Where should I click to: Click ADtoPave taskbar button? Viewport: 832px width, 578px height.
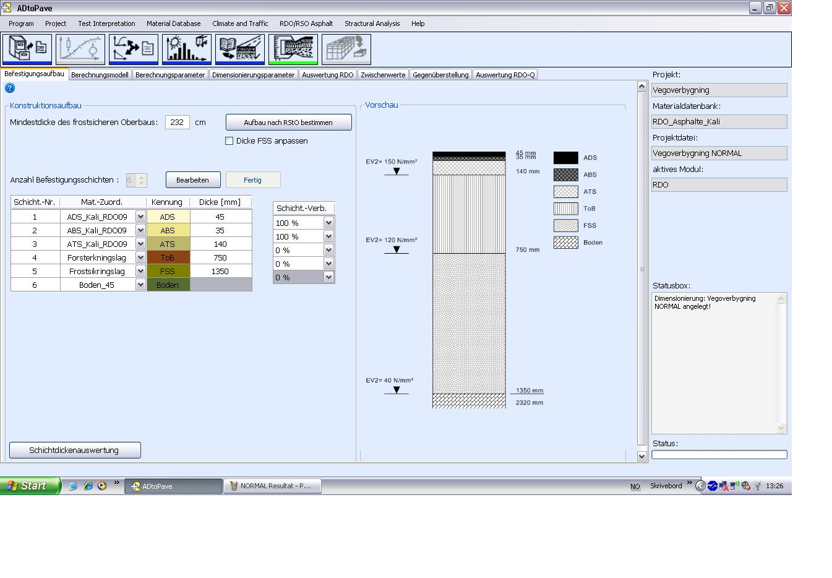[x=173, y=486]
